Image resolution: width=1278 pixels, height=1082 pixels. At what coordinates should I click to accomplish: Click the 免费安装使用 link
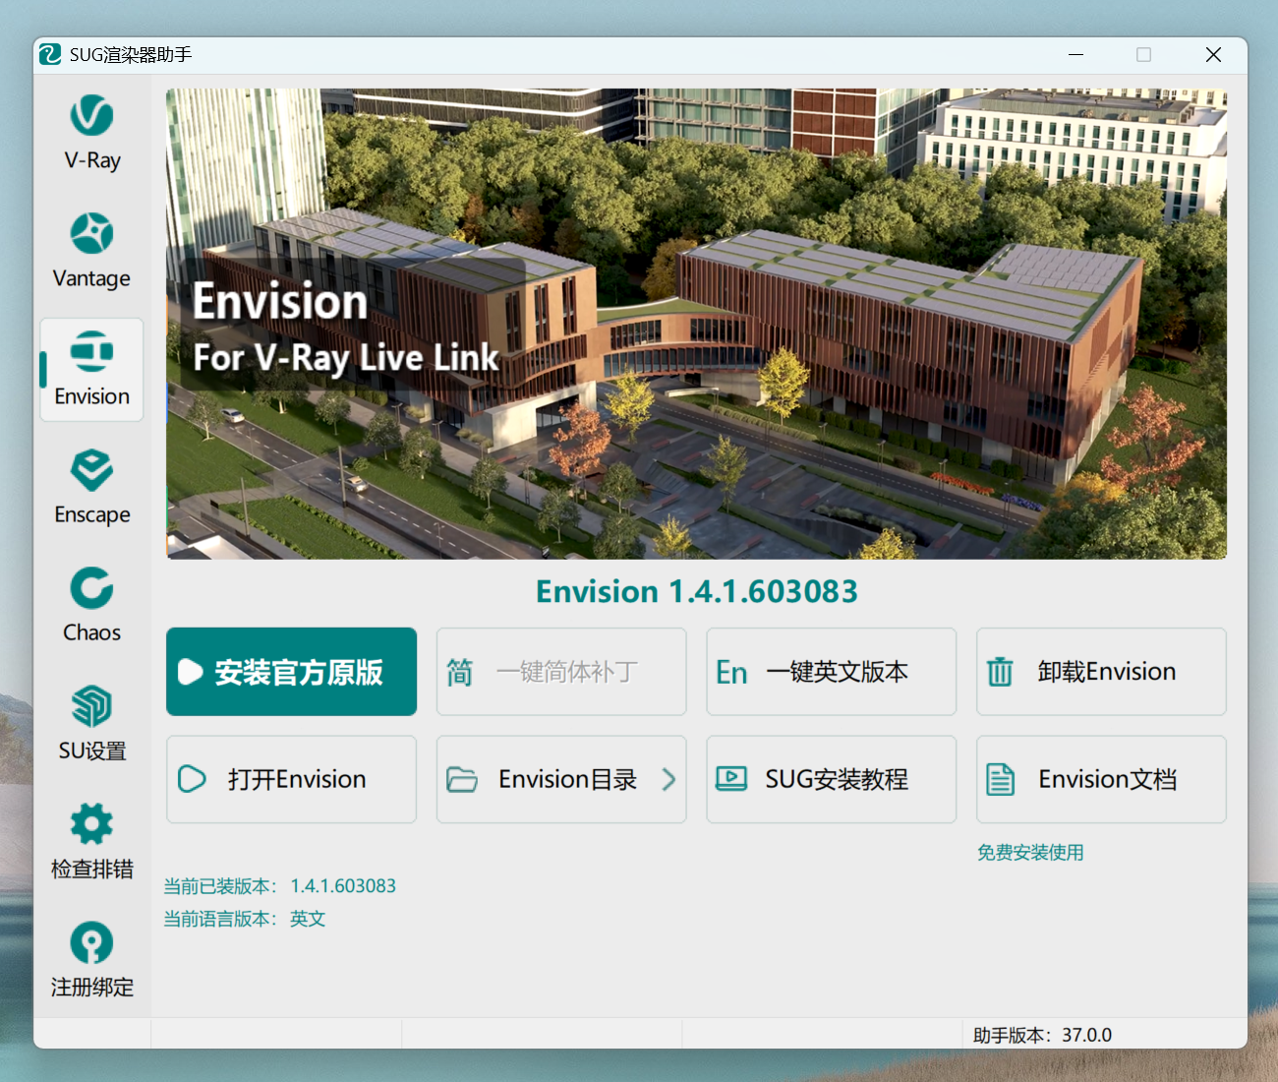[x=1030, y=853]
